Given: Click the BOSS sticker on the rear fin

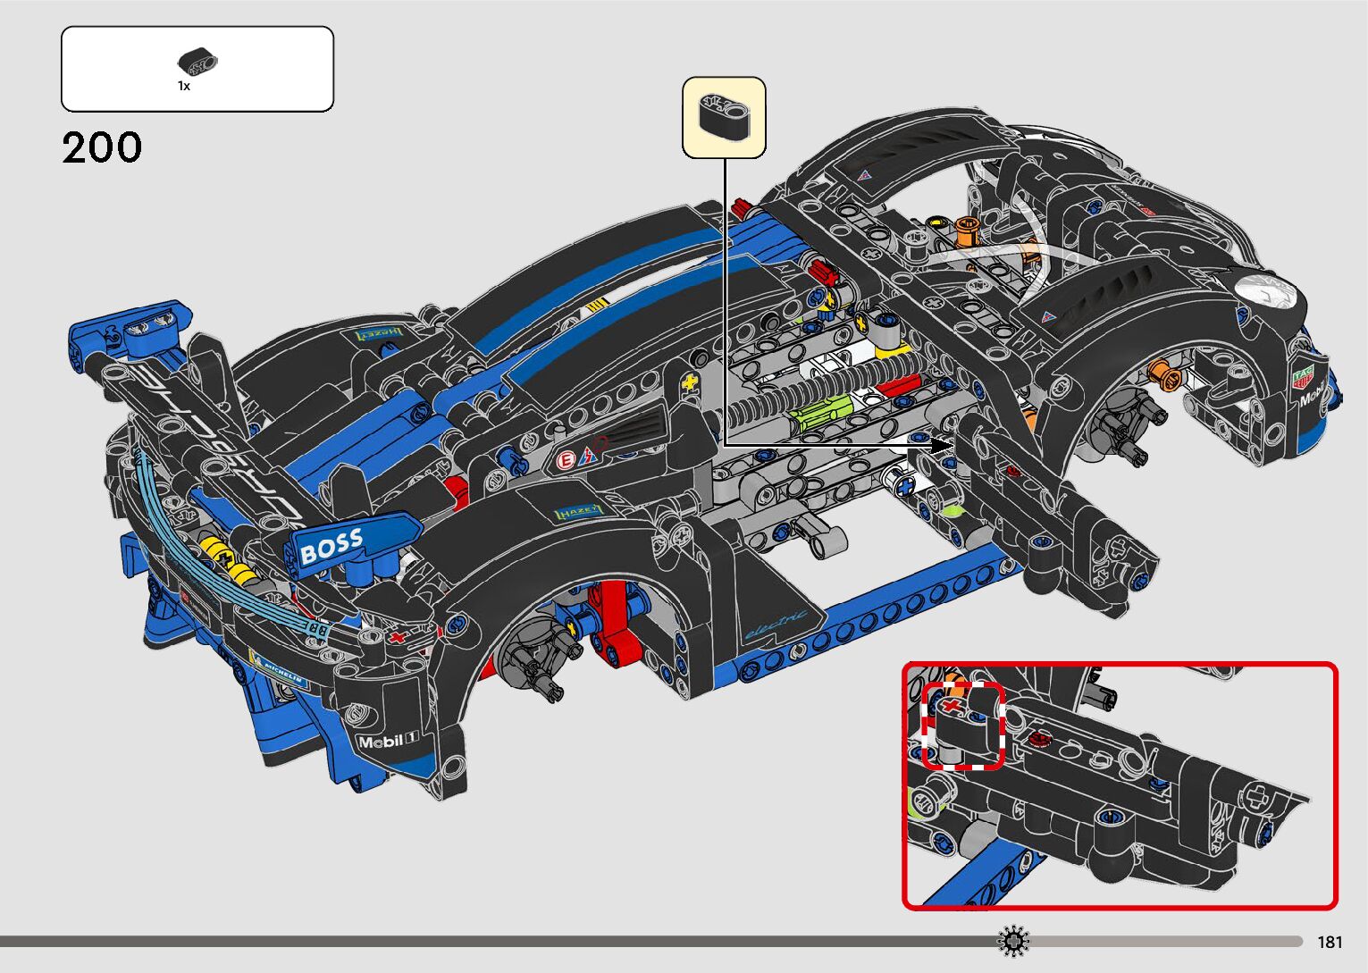Looking at the screenshot, I should click(x=332, y=546).
